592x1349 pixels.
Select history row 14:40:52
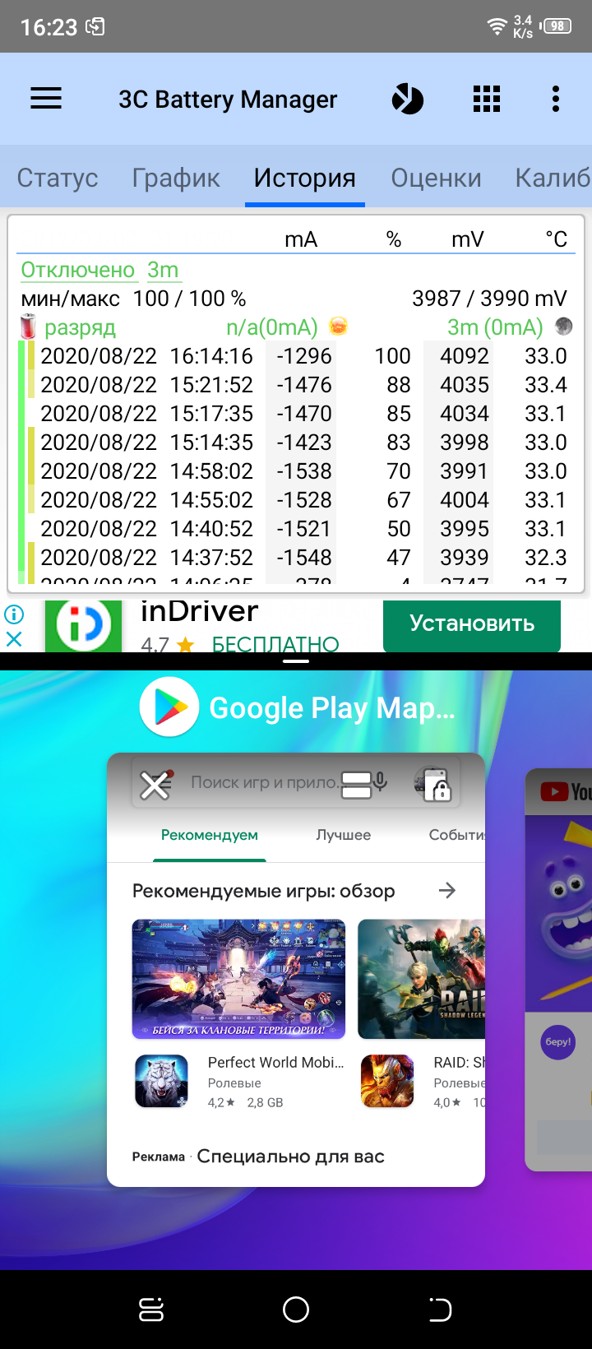pos(296,529)
